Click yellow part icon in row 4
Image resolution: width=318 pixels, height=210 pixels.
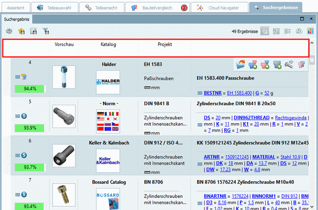tap(24, 77)
